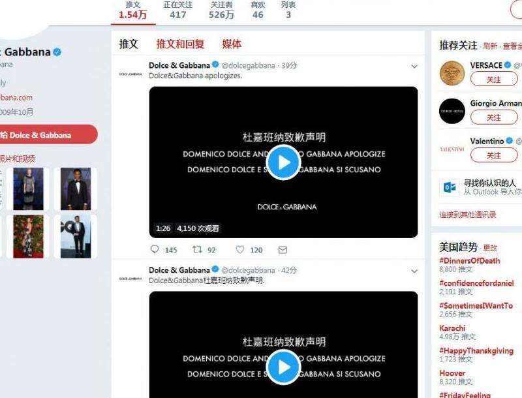Open the 连接到其他通讯录 link

[467, 215]
